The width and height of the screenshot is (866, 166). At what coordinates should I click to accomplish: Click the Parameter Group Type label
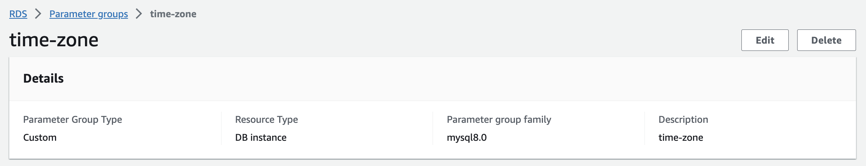click(72, 120)
